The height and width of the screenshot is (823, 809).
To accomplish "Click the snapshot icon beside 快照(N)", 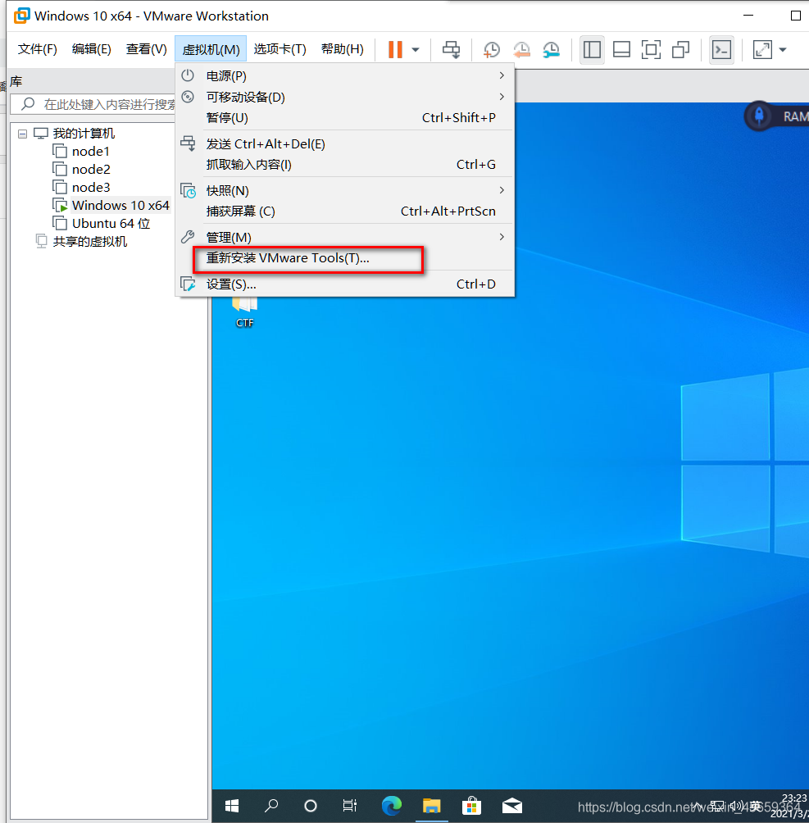I will click(188, 190).
